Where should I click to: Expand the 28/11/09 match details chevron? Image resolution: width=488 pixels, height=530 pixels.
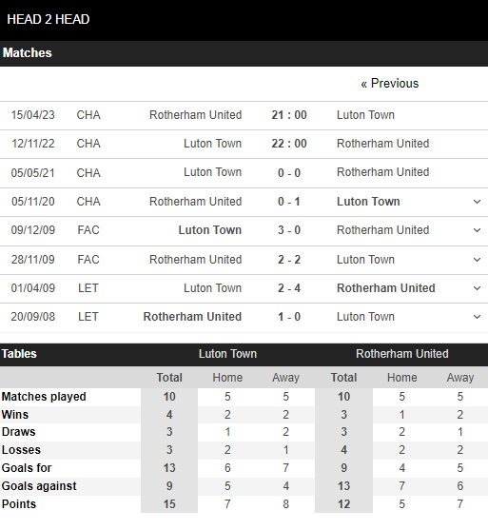point(477,260)
